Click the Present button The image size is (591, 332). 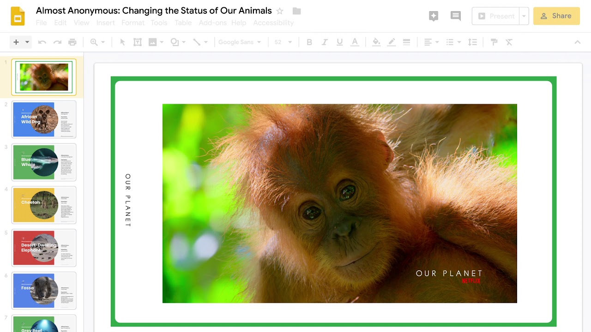(496, 16)
